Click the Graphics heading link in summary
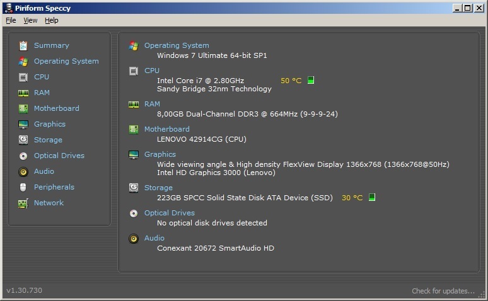The height and width of the screenshot is (301, 488). click(x=160, y=154)
